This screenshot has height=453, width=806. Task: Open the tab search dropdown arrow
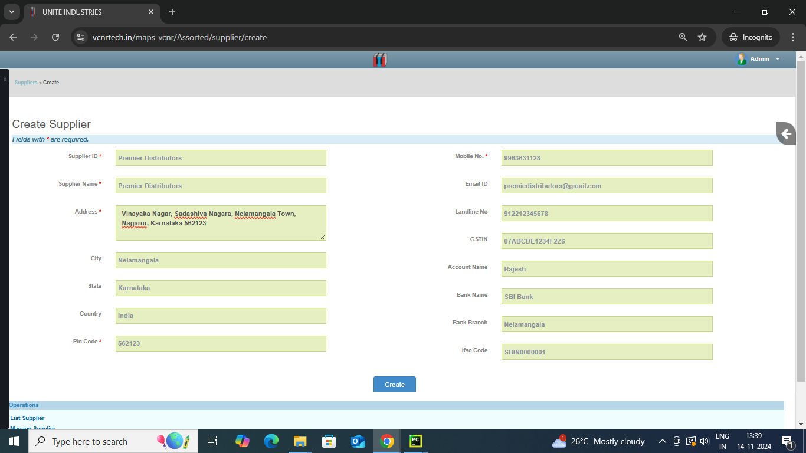tap(11, 12)
